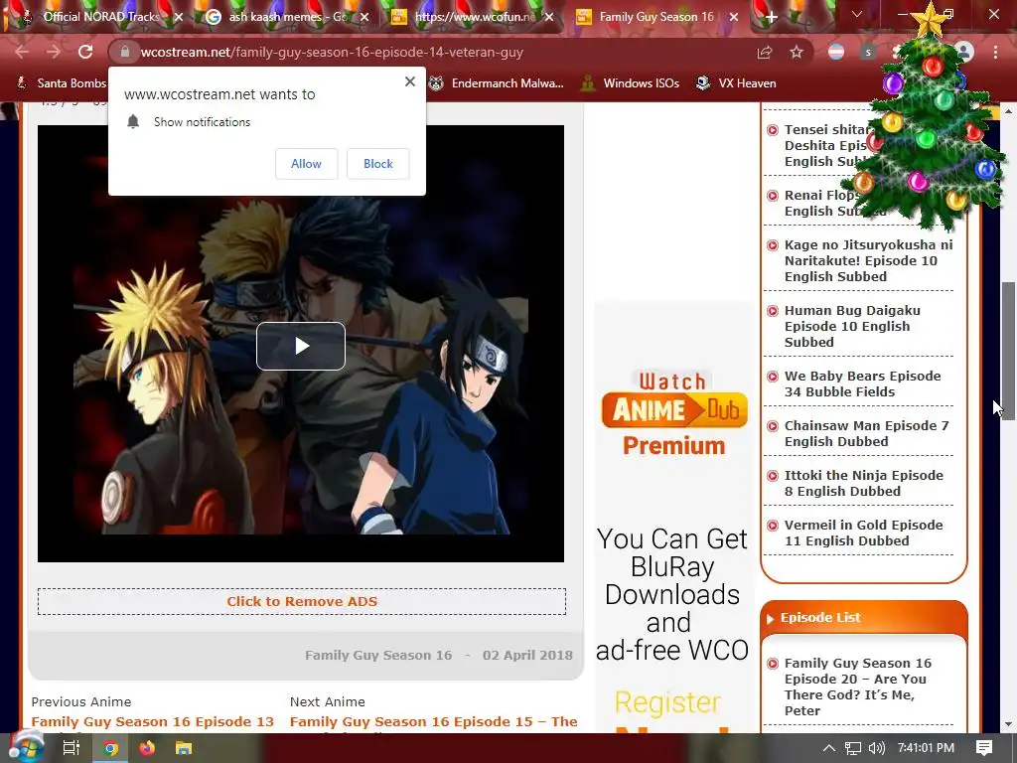This screenshot has height=763, width=1017.
Task: Switch to wcofun.net tab
Action: (474, 17)
